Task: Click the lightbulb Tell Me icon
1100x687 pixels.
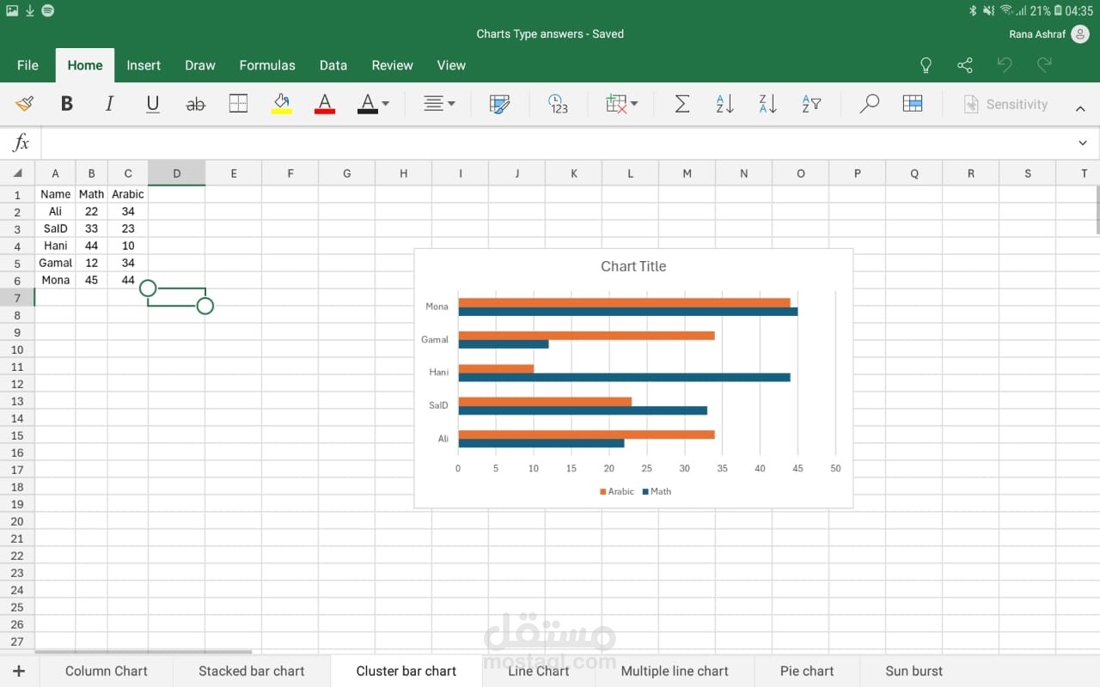Action: [926, 65]
